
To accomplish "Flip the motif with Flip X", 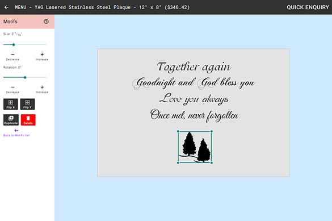I will [11, 104].
